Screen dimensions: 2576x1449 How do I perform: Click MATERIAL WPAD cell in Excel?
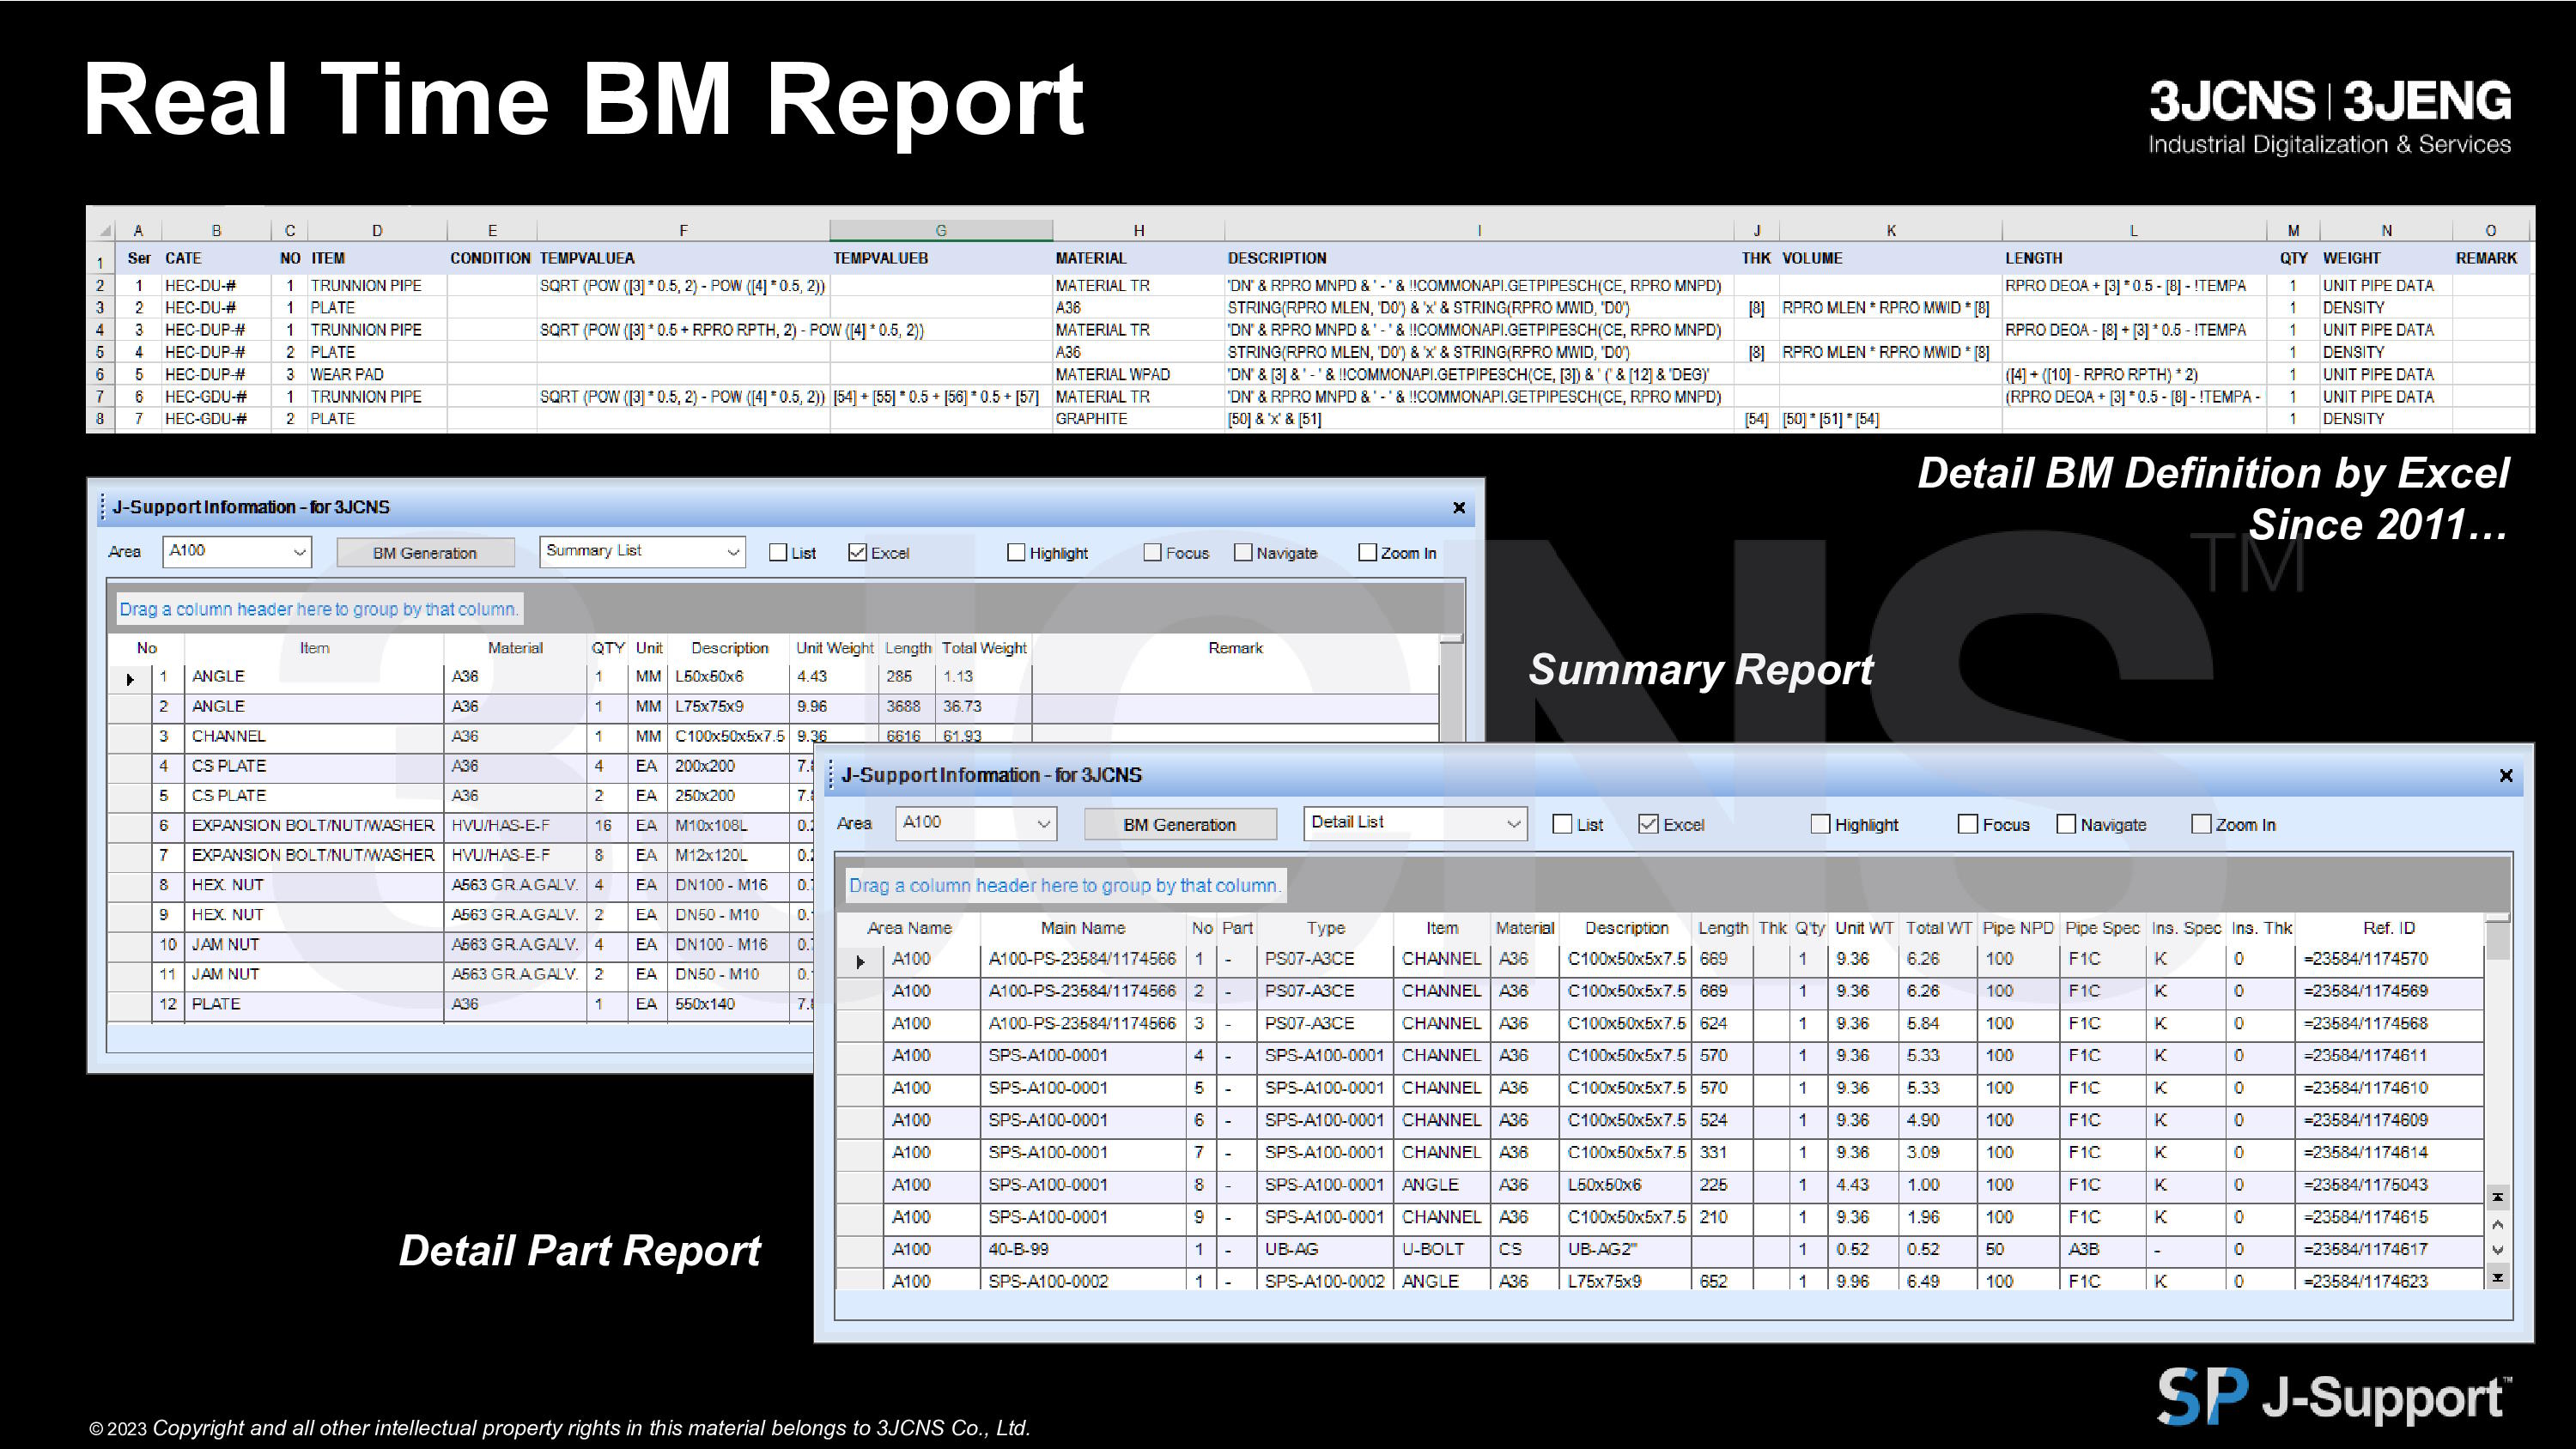point(1138,375)
